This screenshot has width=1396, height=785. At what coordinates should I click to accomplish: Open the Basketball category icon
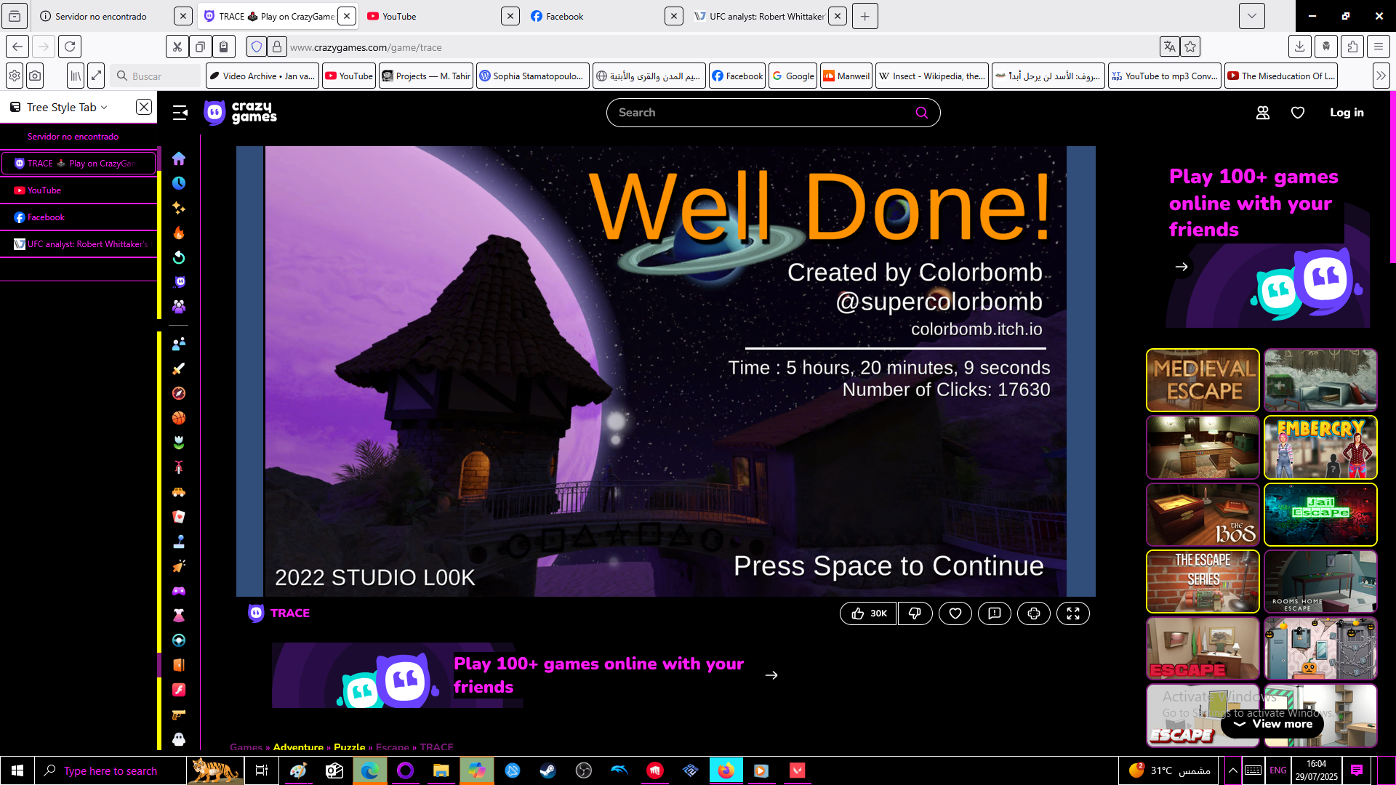pyautogui.click(x=179, y=418)
